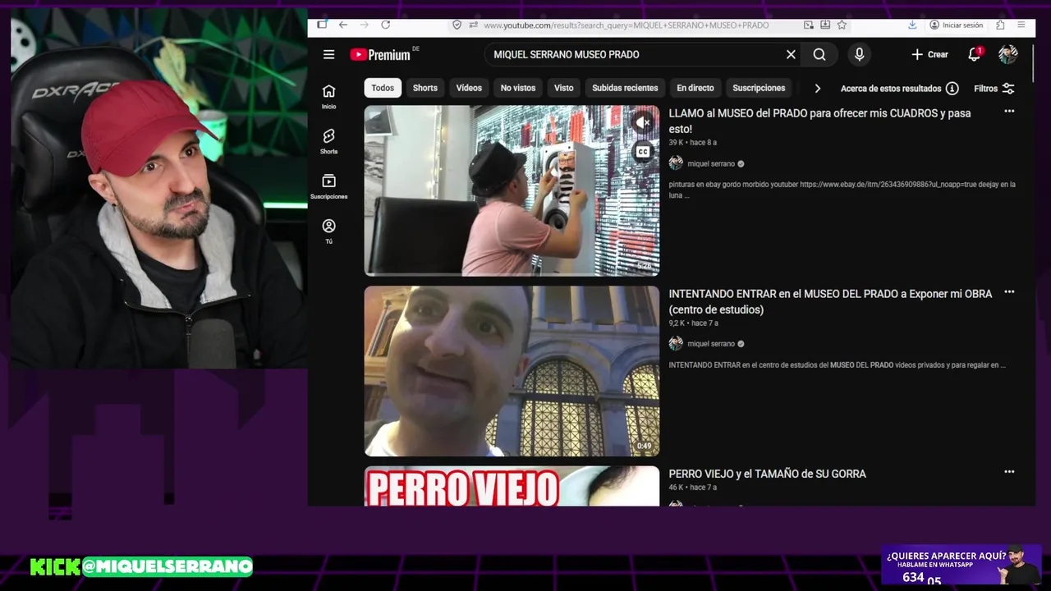1051x591 pixels.
Task: Open the notifications bell
Action: pos(975,54)
